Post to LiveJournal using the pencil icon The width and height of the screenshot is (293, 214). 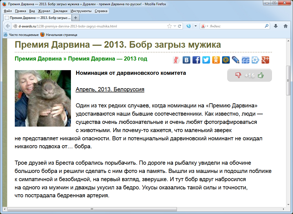point(235,60)
